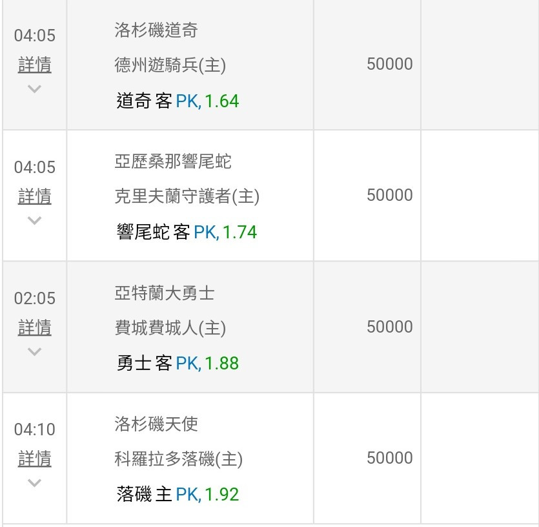Click 50000 amount in Dodgers row
This screenshot has width=539, height=527.
pyautogui.click(x=389, y=64)
